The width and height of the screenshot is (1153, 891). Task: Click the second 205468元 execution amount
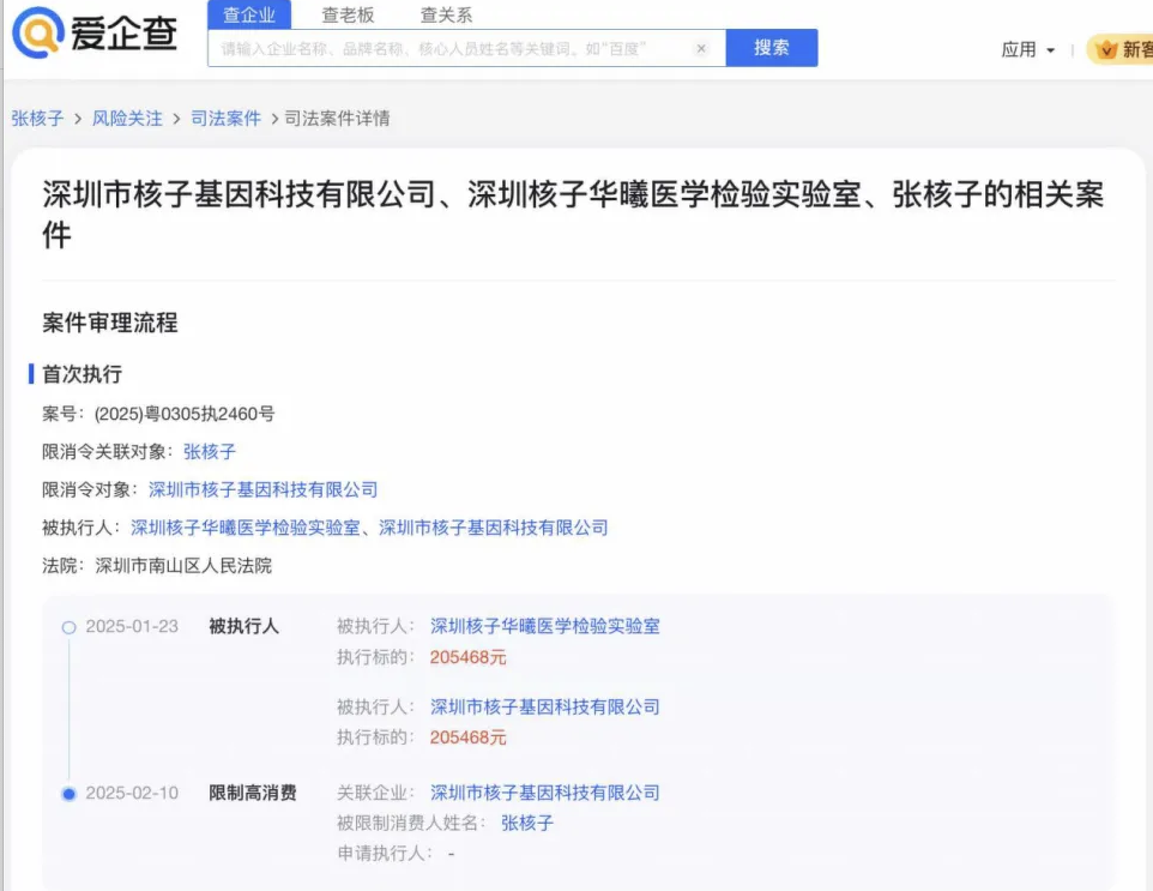tap(468, 738)
